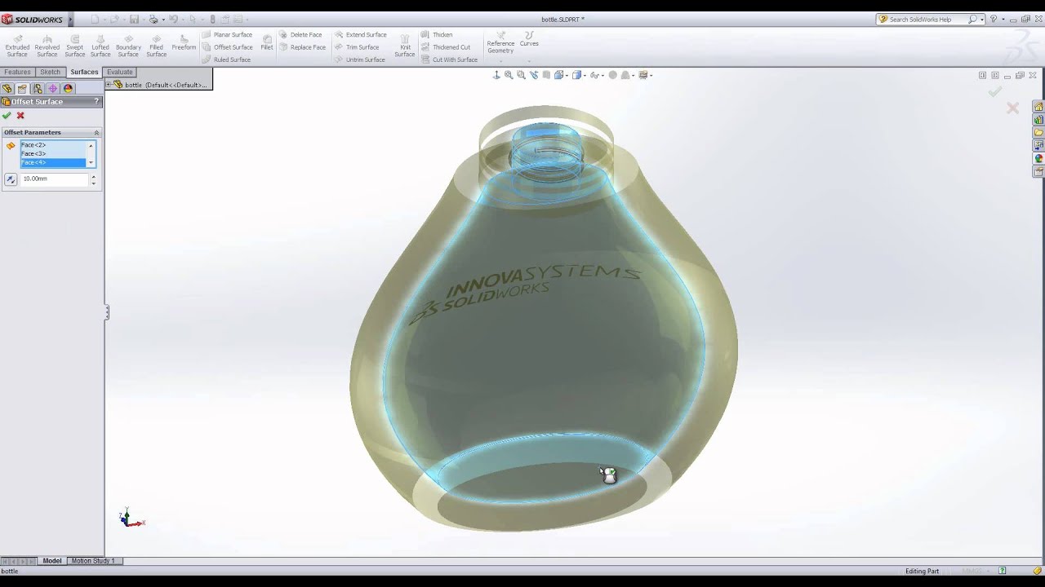Click the Cut With Surface command
Image resolution: width=1045 pixels, height=587 pixels.
[x=449, y=60]
